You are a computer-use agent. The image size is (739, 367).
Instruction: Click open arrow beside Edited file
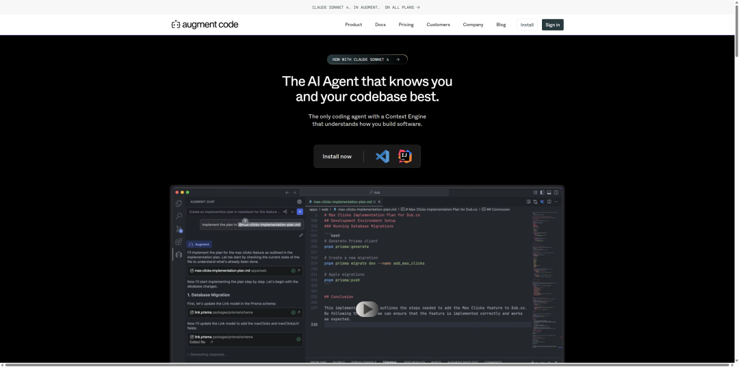click(211, 342)
